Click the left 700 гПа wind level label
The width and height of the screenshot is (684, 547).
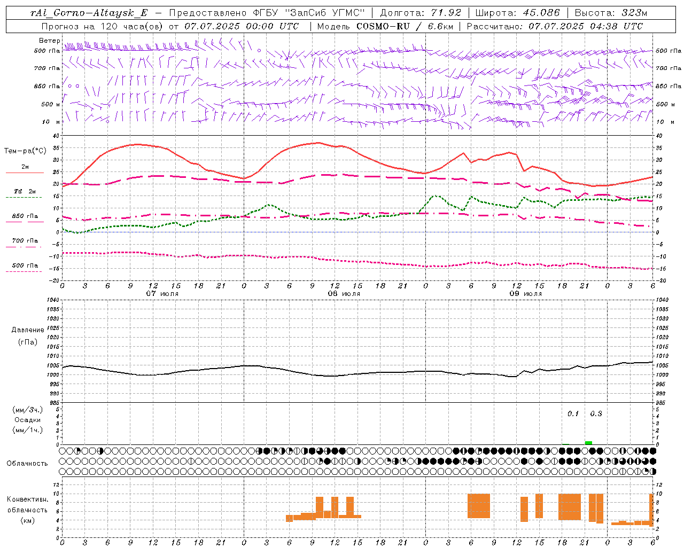[47, 68]
